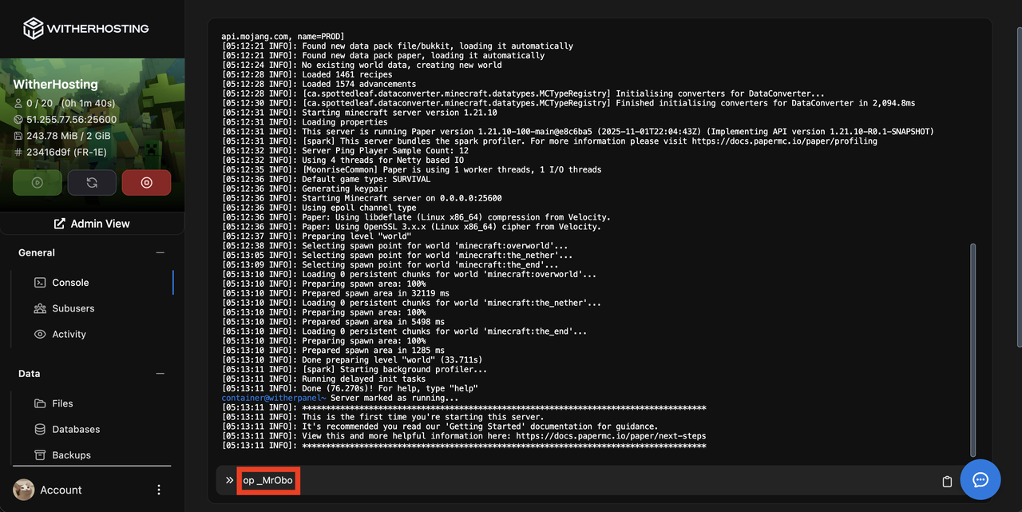Restart the server with the refresh button
This screenshot has width=1022, height=512.
92,182
